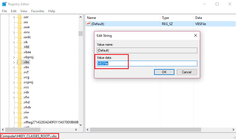Click the .vfw folder icon

(x=20, y=97)
